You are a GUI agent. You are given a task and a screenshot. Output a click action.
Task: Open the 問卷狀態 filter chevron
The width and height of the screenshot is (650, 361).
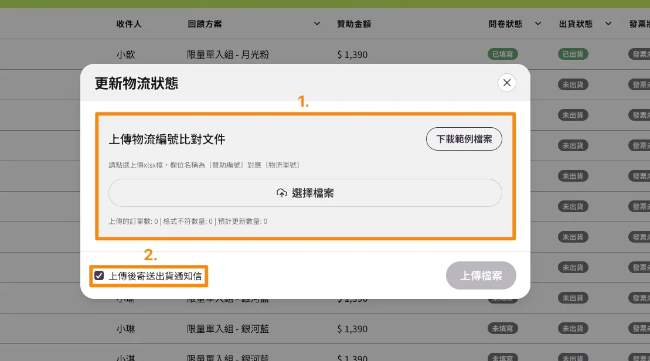[x=536, y=24]
